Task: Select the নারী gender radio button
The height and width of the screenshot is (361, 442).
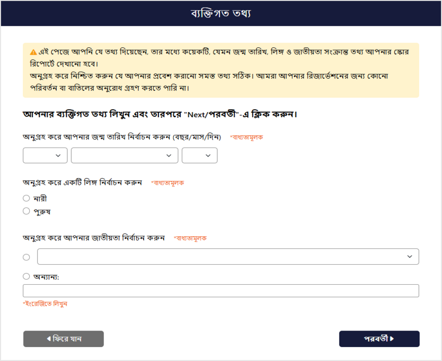Action: coord(26,198)
